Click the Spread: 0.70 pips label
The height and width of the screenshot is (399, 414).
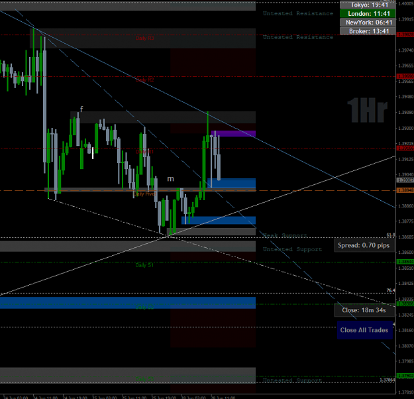[x=364, y=245]
